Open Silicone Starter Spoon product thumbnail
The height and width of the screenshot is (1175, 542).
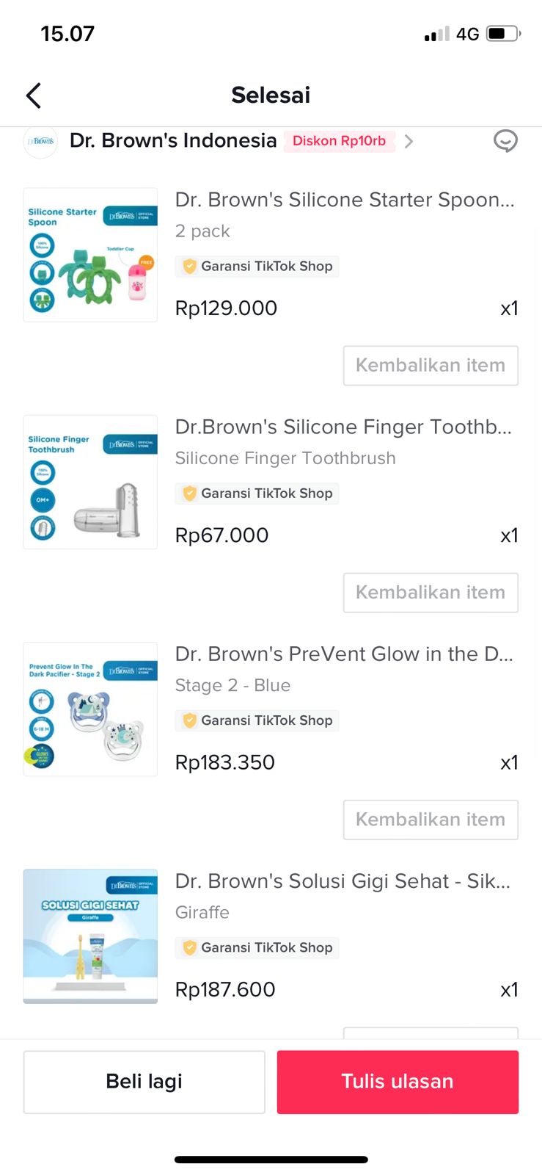[x=90, y=255]
